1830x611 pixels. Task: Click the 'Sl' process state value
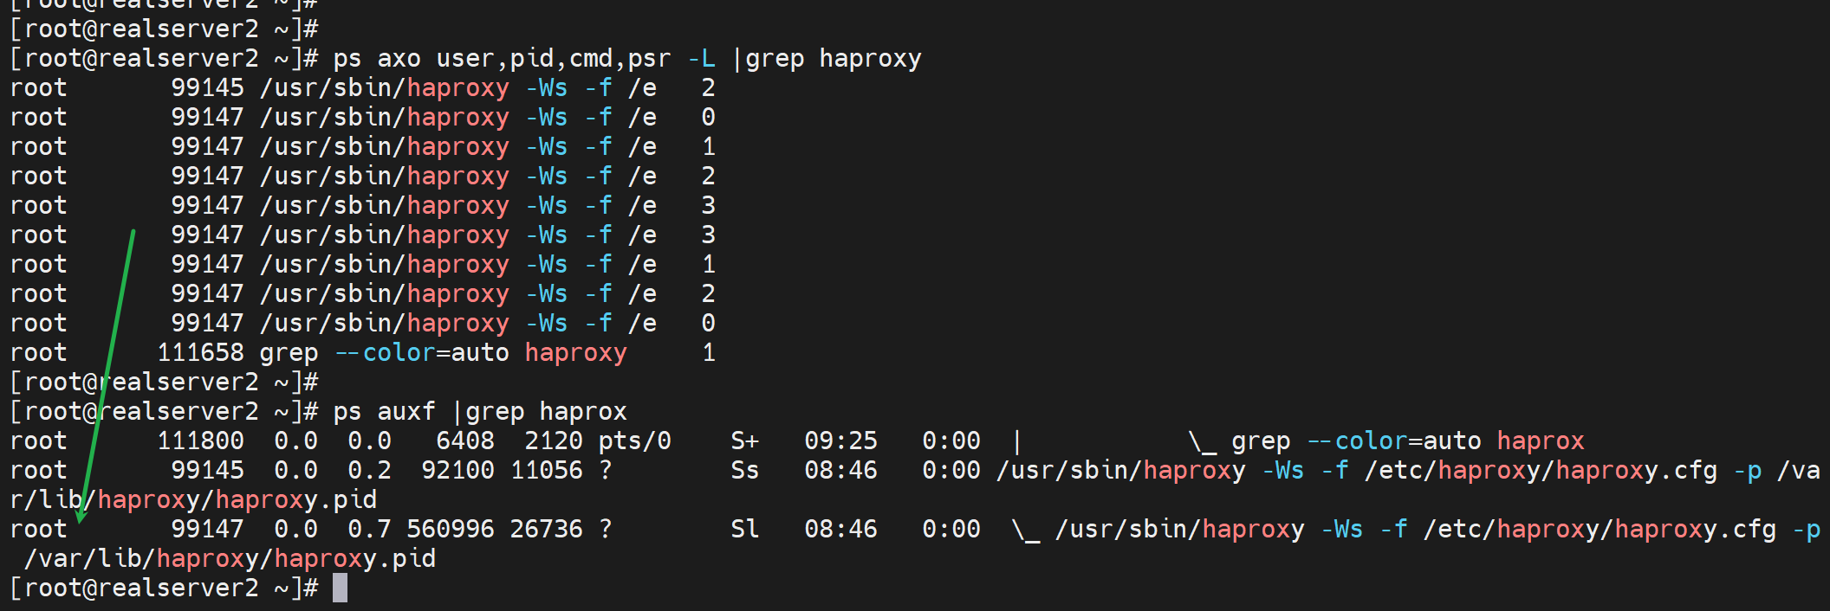(744, 529)
